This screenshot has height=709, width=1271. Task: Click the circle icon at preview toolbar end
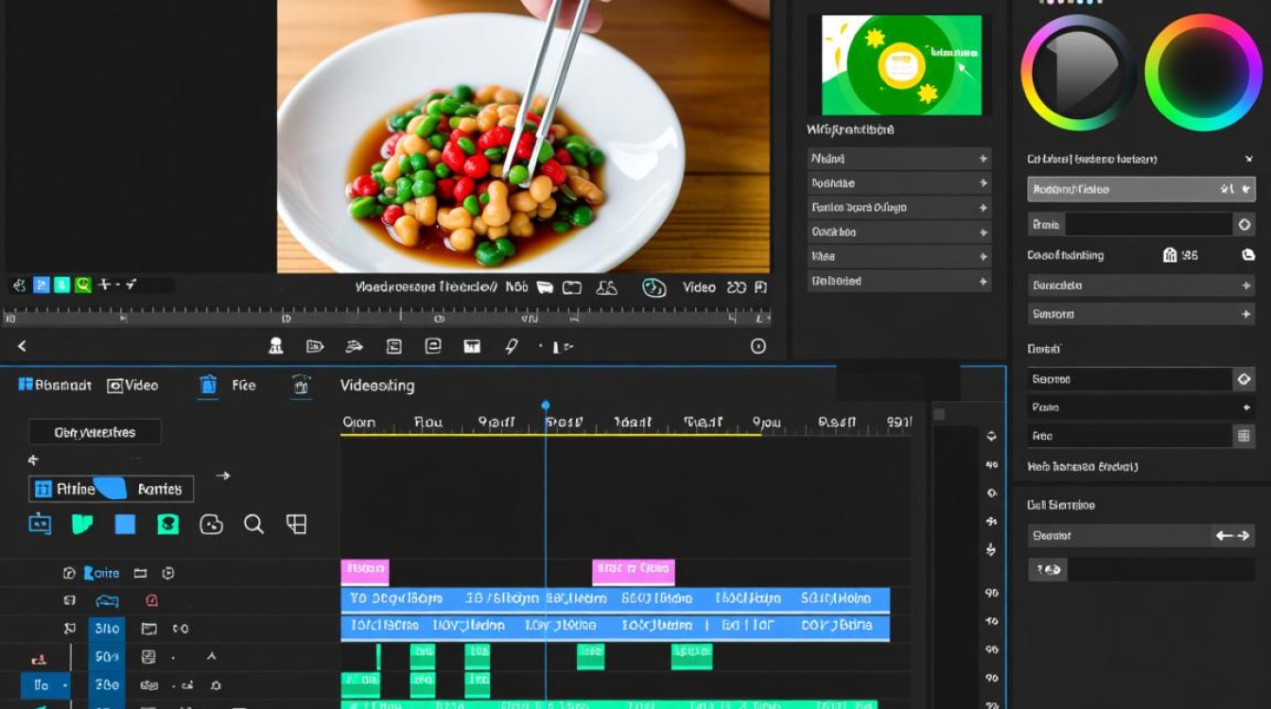pyautogui.click(x=757, y=347)
